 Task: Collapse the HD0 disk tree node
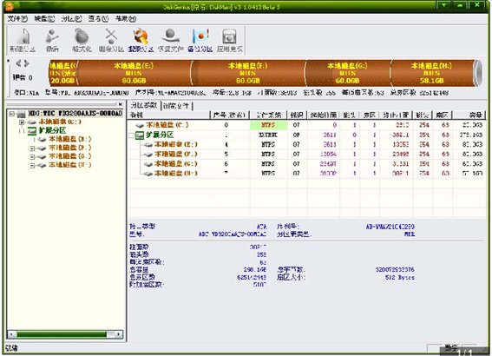coord(11,114)
